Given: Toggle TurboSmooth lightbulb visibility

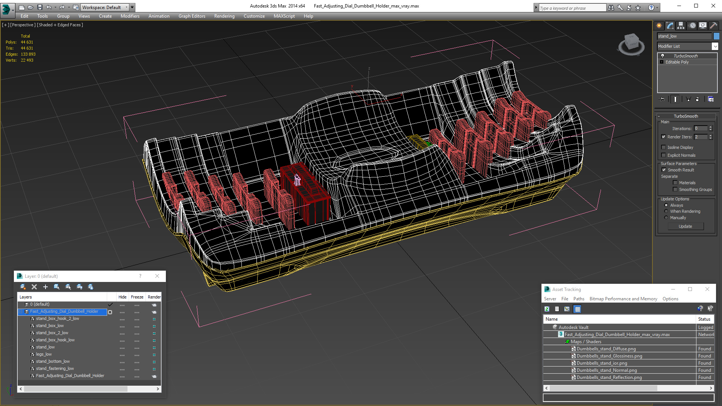Looking at the screenshot, I should pyautogui.click(x=663, y=56).
